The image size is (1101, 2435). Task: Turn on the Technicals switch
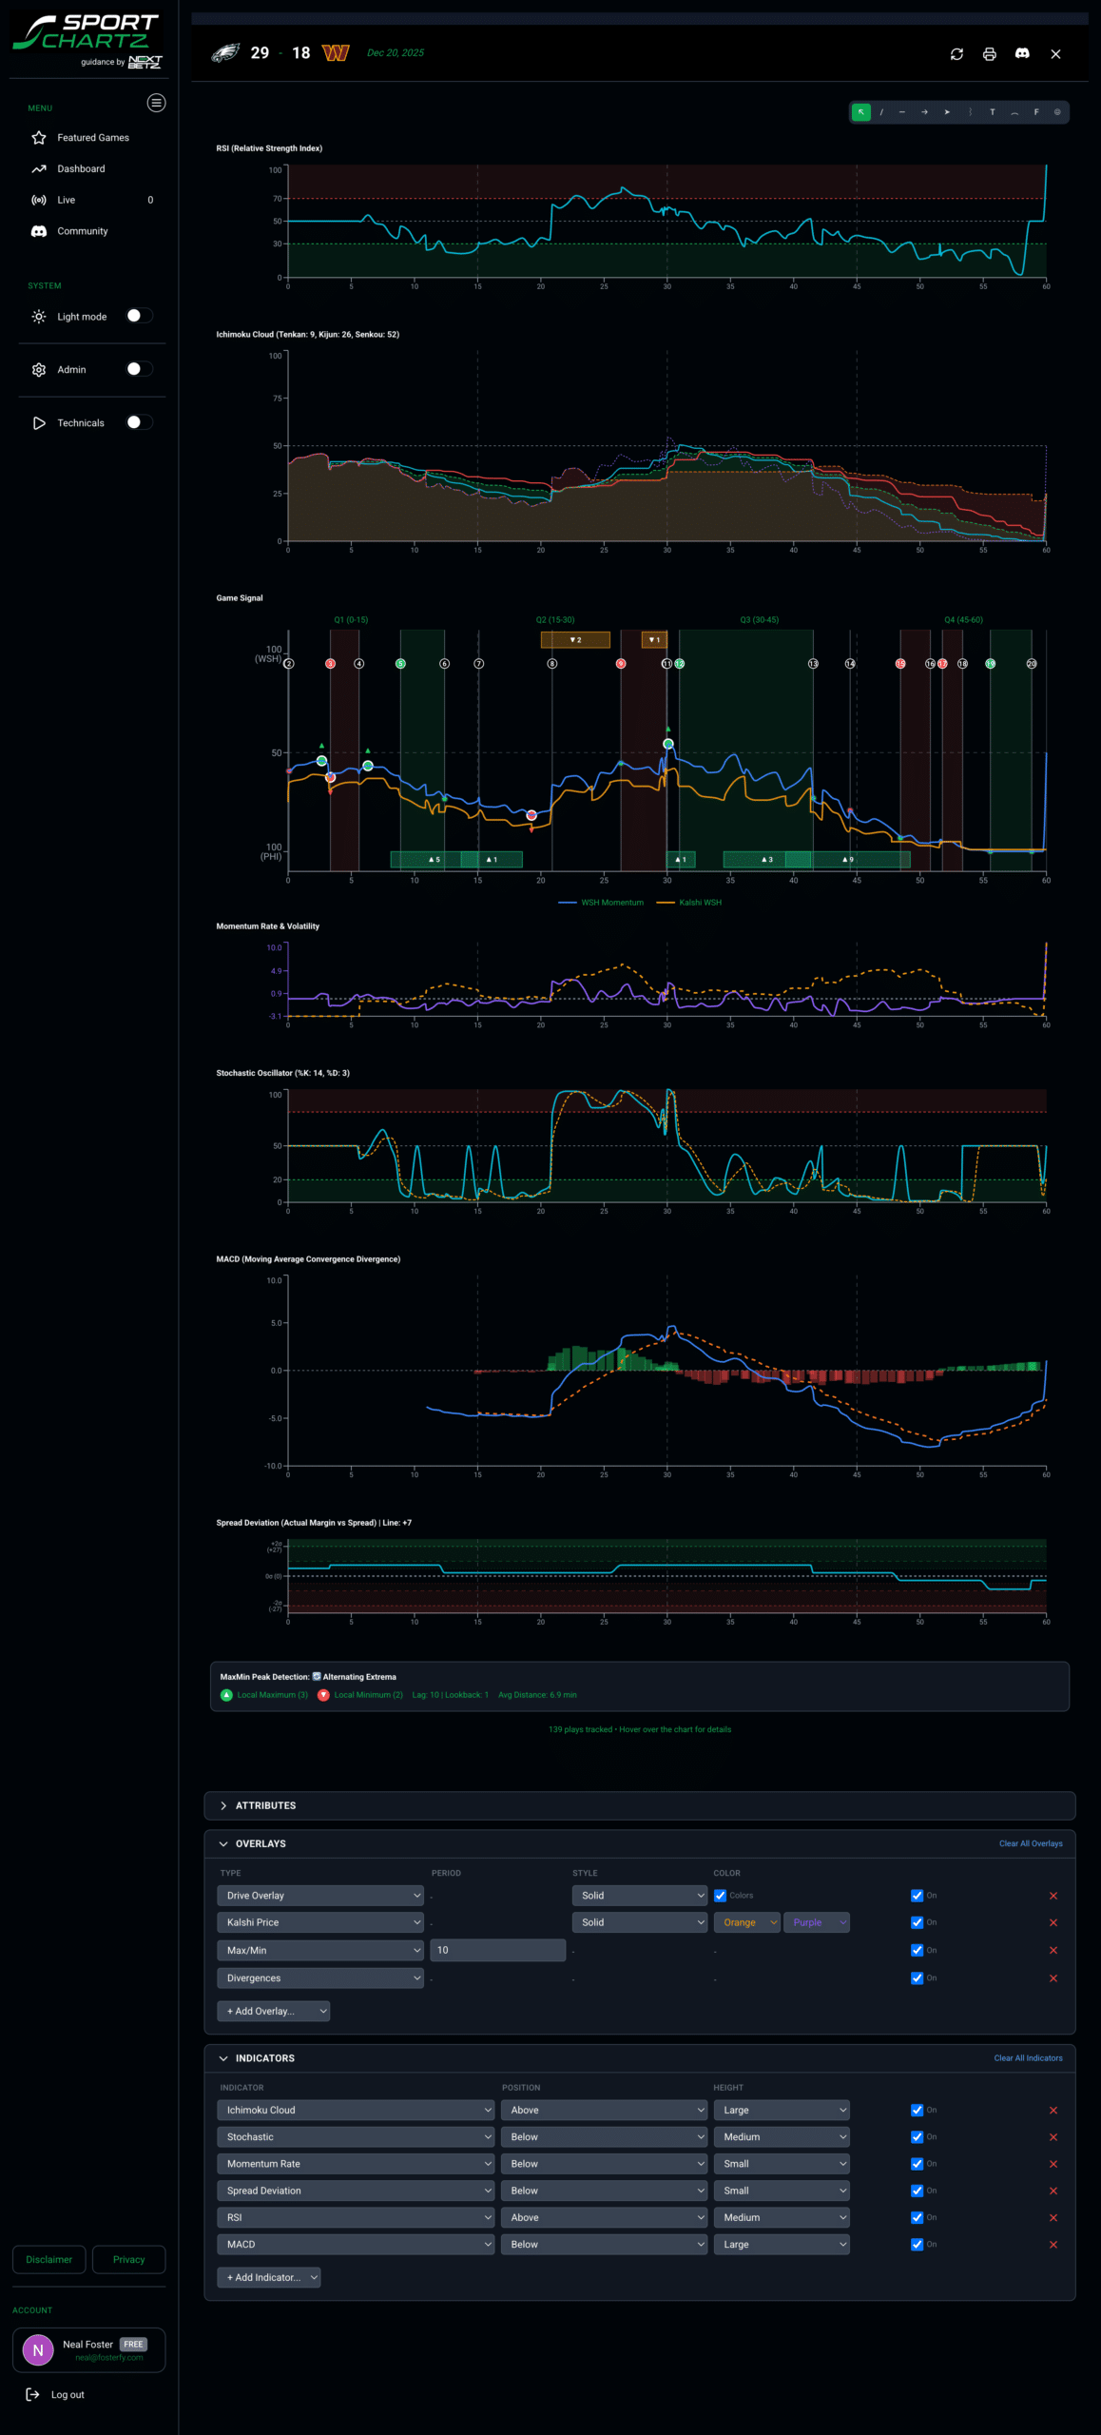(x=139, y=422)
